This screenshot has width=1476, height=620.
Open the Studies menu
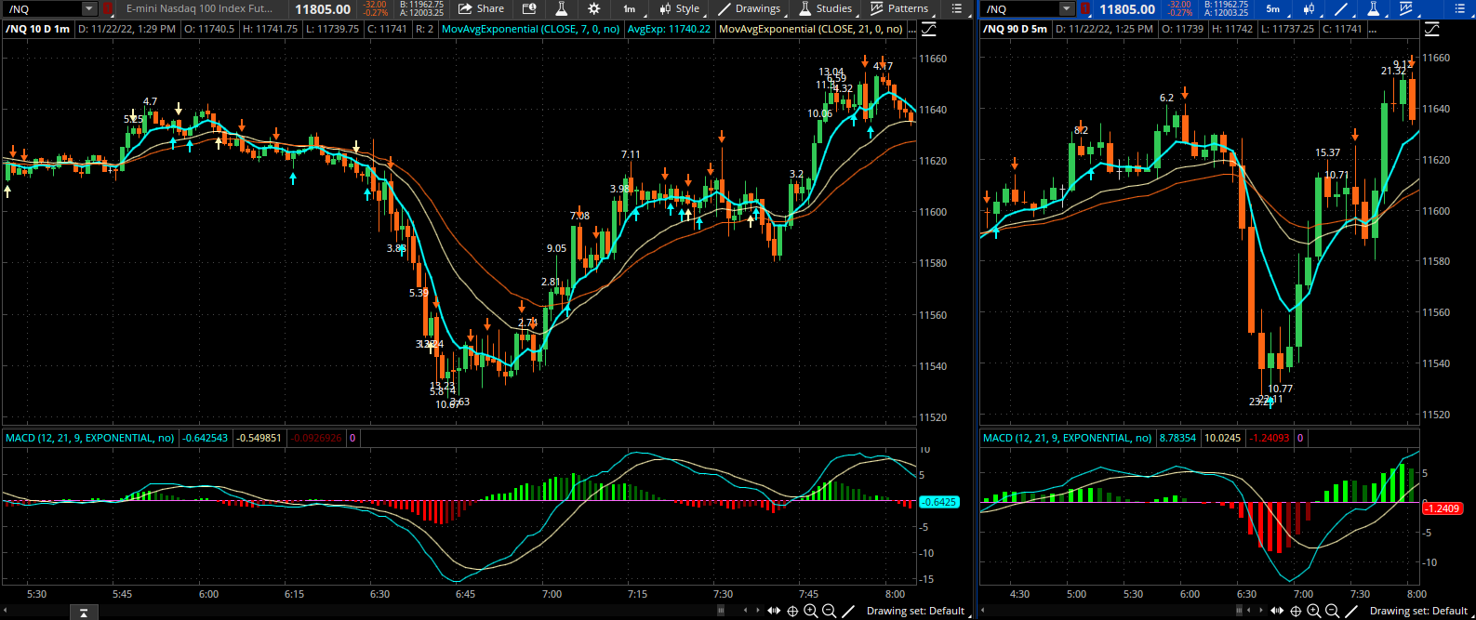[x=826, y=9]
